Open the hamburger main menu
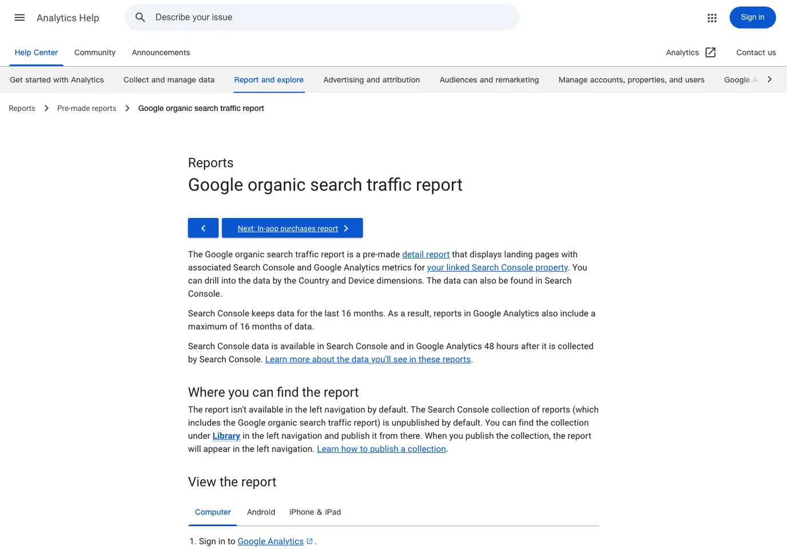Image resolution: width=787 pixels, height=549 pixels. click(19, 18)
